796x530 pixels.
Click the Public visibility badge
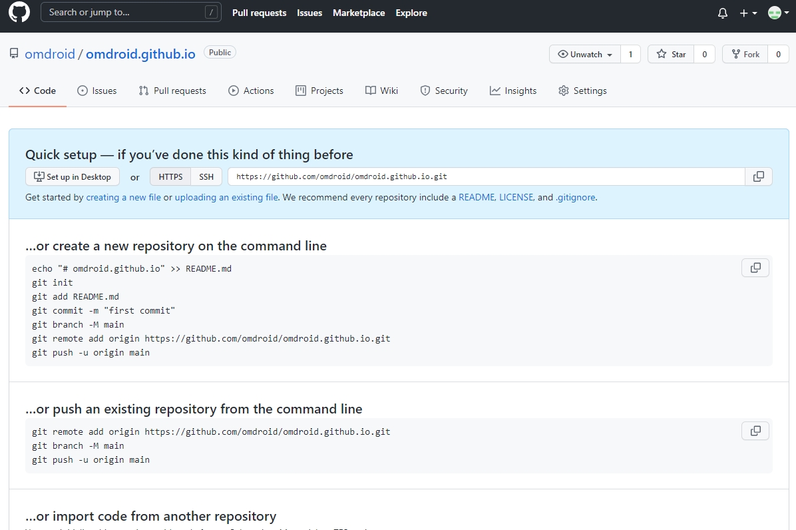[x=220, y=53]
